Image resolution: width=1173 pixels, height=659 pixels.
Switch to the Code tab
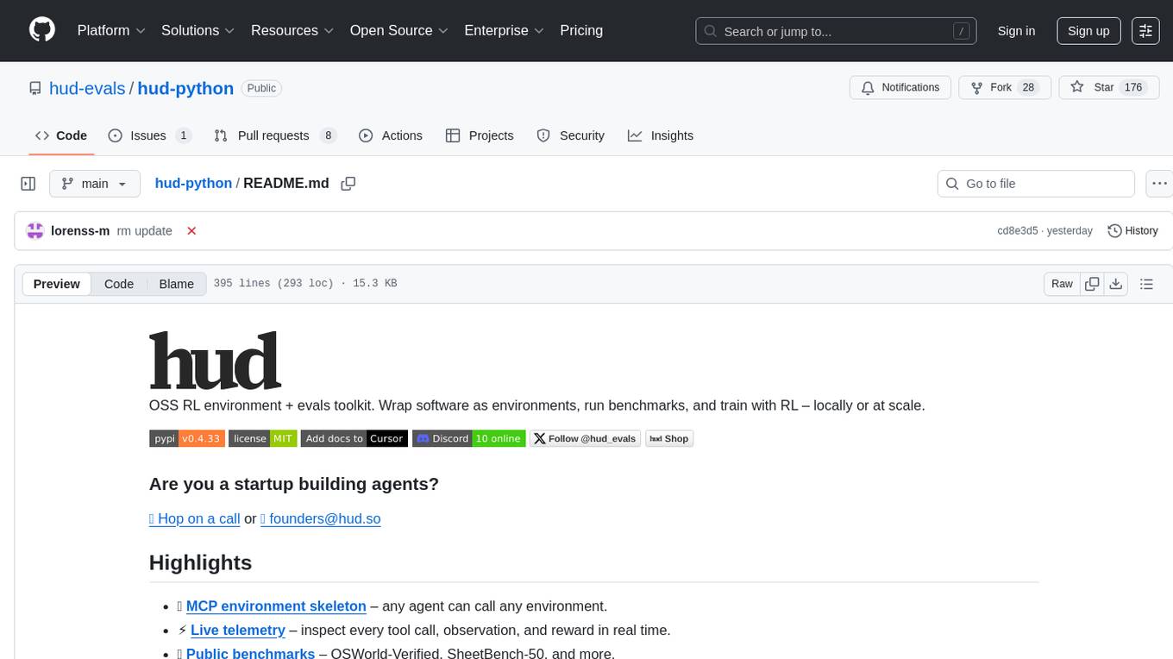(x=61, y=135)
